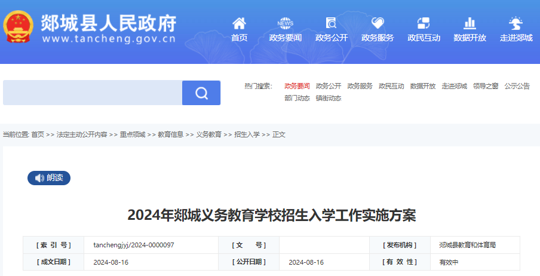Open 法定主动公开内容 breadcrumb link
Screen dimensions: 540x276
point(82,135)
